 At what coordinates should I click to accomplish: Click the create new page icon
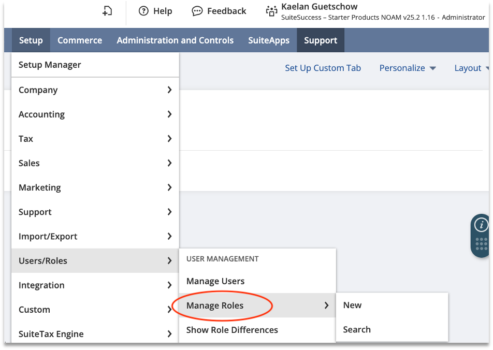[107, 11]
